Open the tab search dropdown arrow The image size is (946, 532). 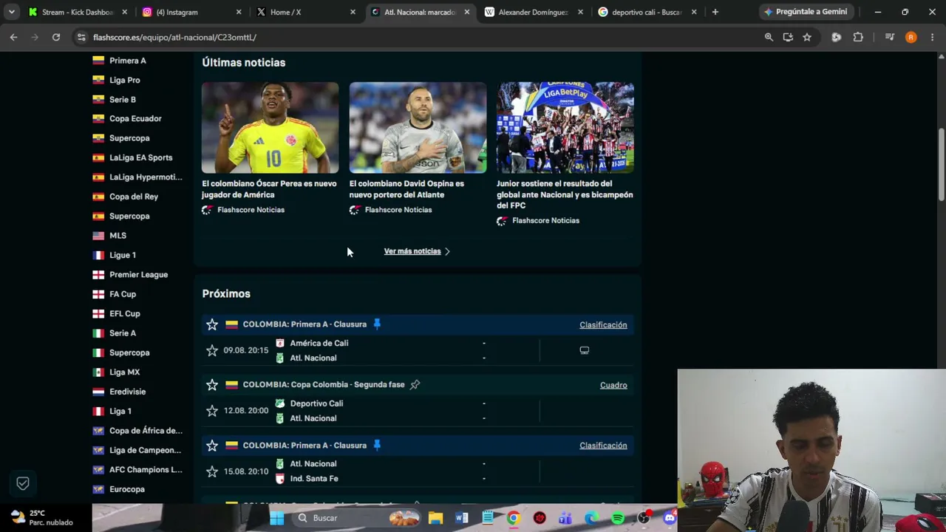[11, 12]
